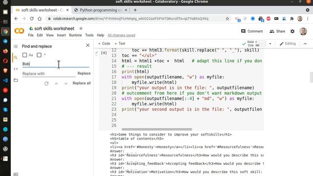Close the soft skills worksheet tab
Screen dimensions: 313x176
point(67,10)
